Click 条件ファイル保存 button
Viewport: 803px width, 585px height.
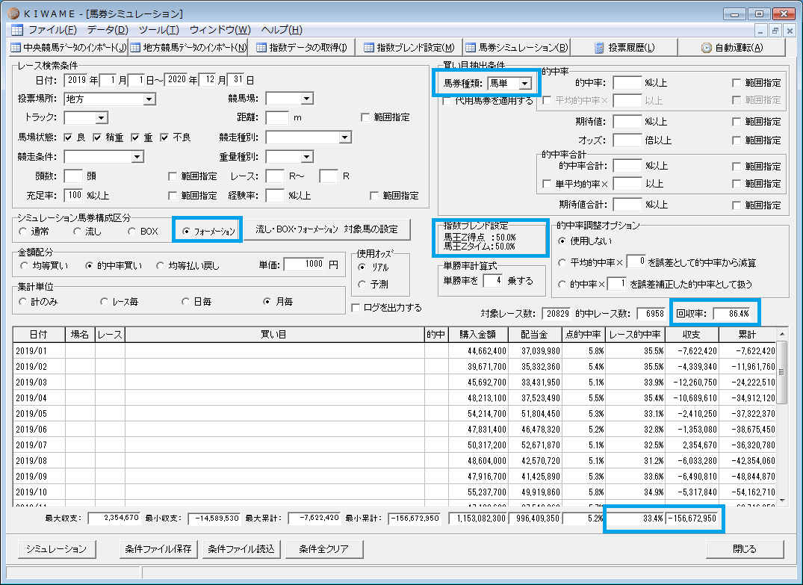click(x=158, y=549)
